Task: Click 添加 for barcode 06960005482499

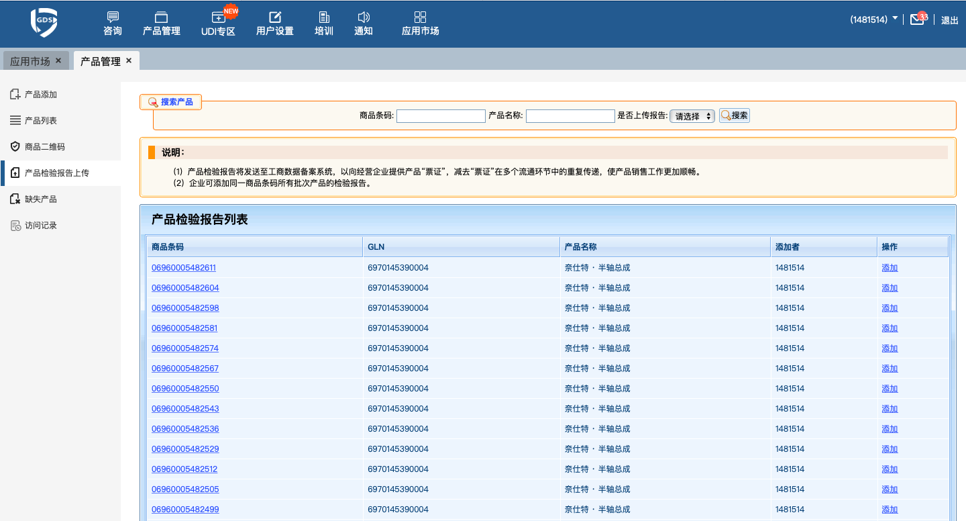Action: [890, 510]
